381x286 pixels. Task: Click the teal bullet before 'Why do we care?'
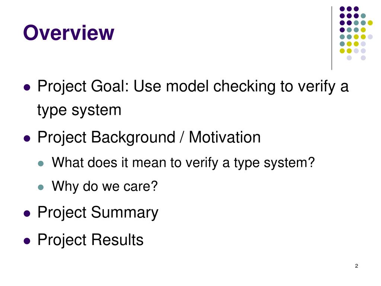point(41,187)
